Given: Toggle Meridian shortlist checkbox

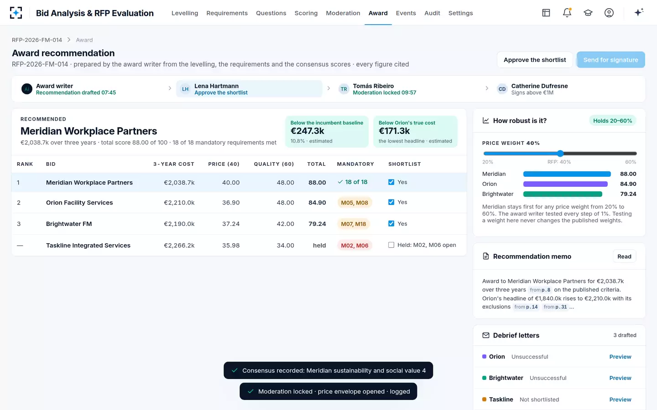Looking at the screenshot, I should [x=391, y=182].
